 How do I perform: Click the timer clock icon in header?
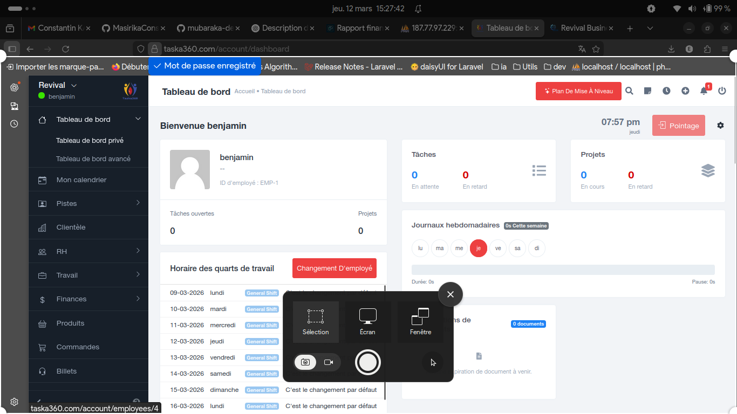coord(666,91)
